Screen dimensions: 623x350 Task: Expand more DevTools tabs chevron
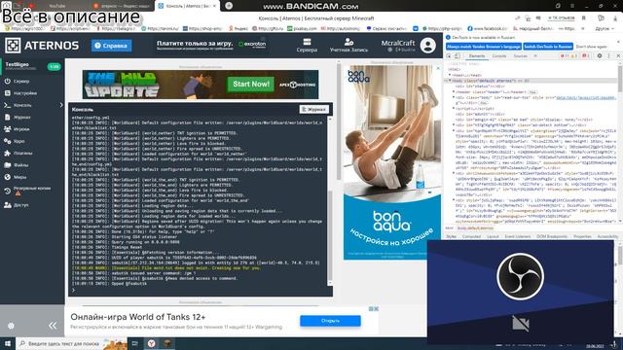(535, 56)
